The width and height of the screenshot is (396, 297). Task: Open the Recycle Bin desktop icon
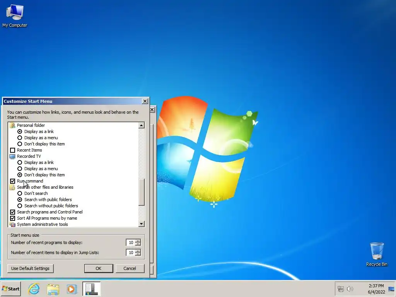377,254
